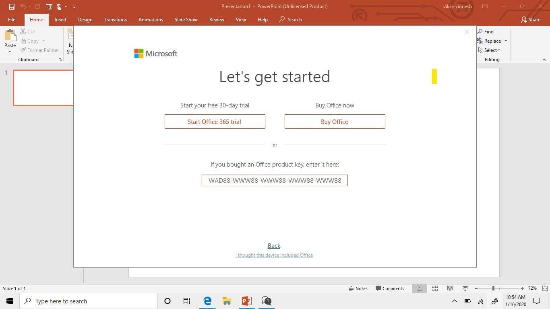Open Customize Quick Access Toolbar arrow
550x309 pixels.
[74, 7]
